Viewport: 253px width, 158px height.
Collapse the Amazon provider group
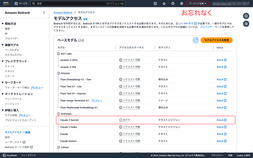58,73
